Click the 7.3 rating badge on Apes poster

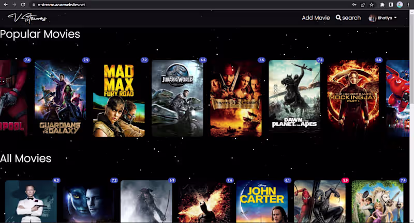320,60
